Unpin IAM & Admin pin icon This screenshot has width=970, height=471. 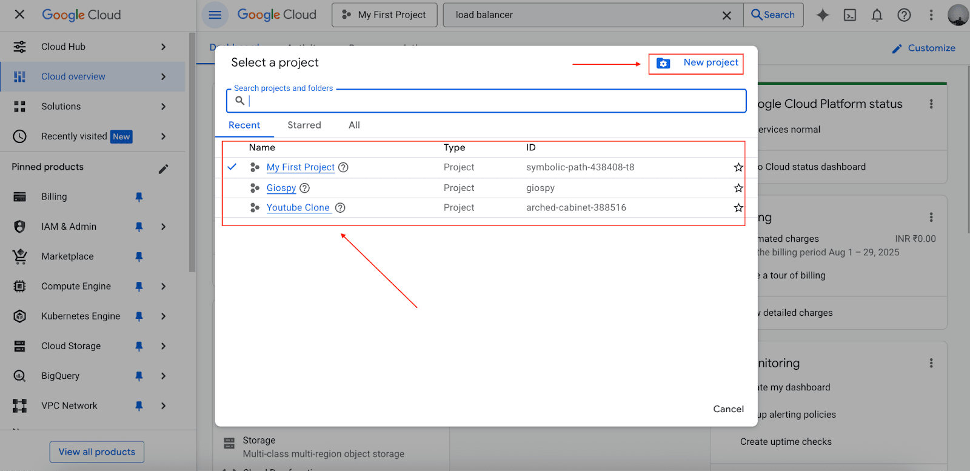click(x=139, y=227)
